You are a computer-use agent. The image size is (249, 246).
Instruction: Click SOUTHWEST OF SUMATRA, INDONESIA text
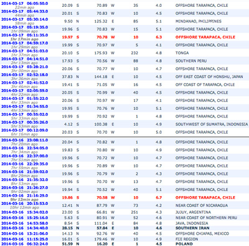tap(212, 124)
